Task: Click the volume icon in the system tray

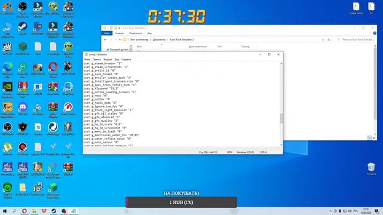Action: coord(349,211)
